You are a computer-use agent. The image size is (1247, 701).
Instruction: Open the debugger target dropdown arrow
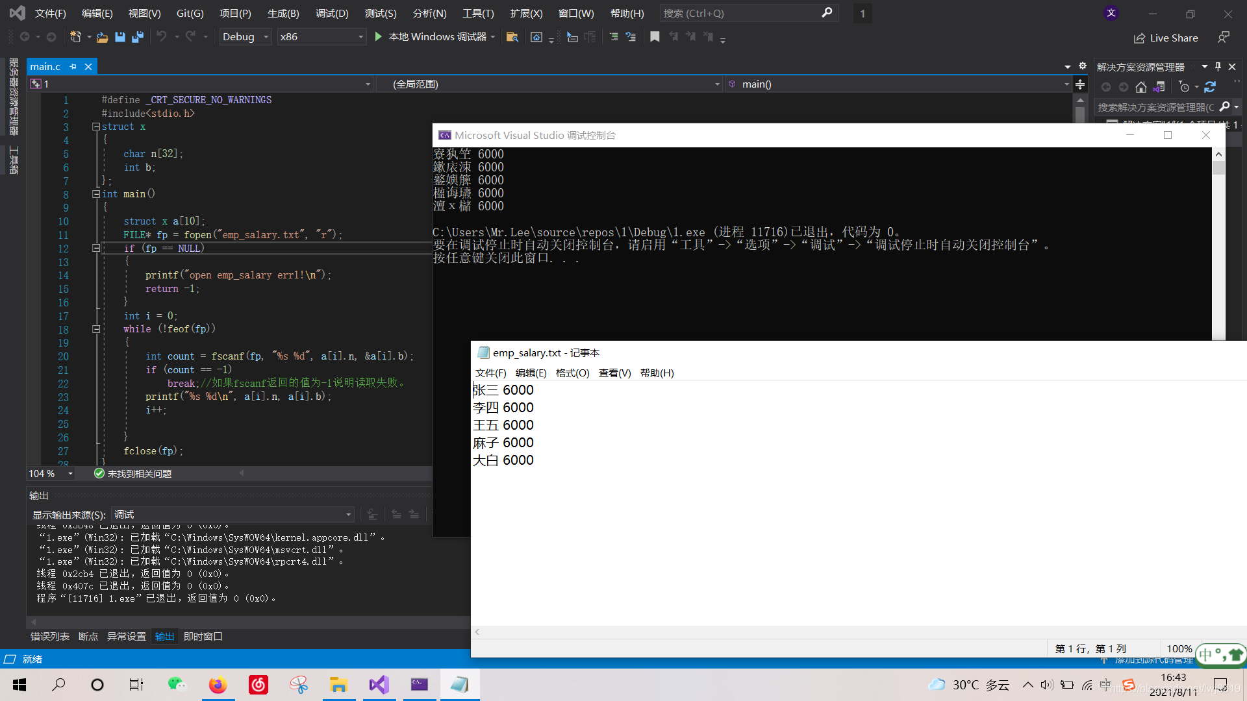tap(493, 37)
